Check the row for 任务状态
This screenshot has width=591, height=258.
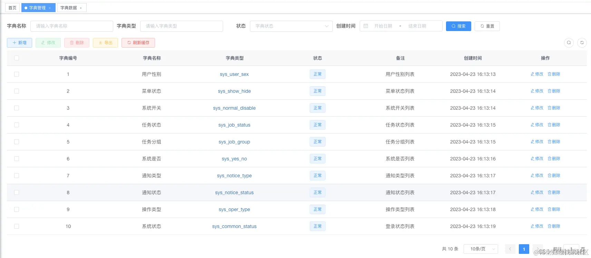(17, 125)
